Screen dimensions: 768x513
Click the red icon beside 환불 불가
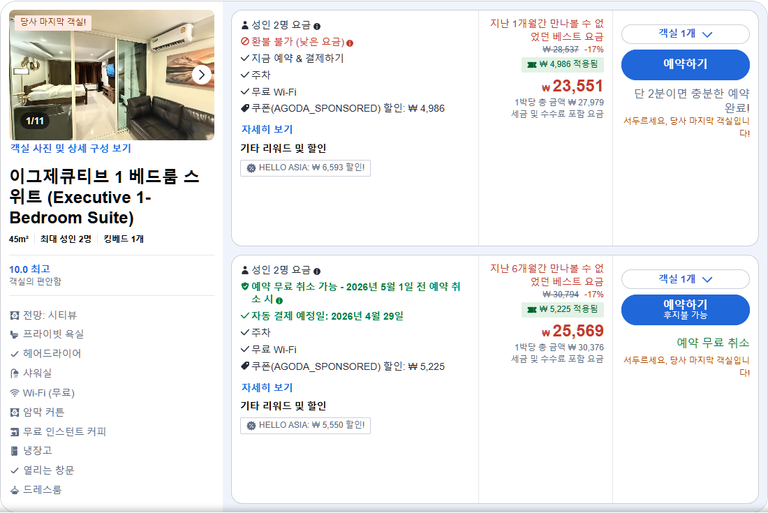(x=245, y=42)
